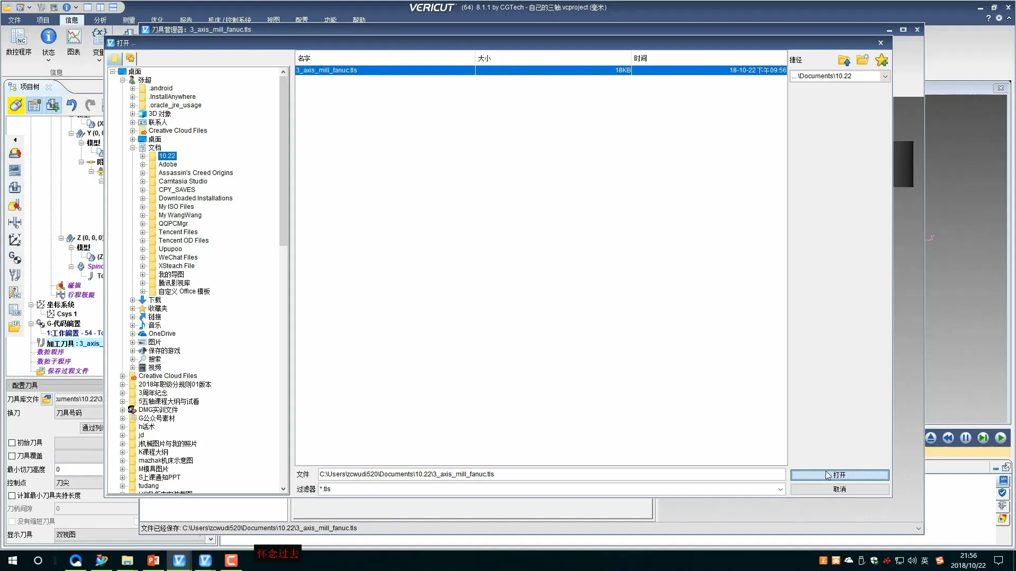The image size is (1016, 571).
Task: Open PowerPoint from the taskbar
Action: click(x=153, y=560)
